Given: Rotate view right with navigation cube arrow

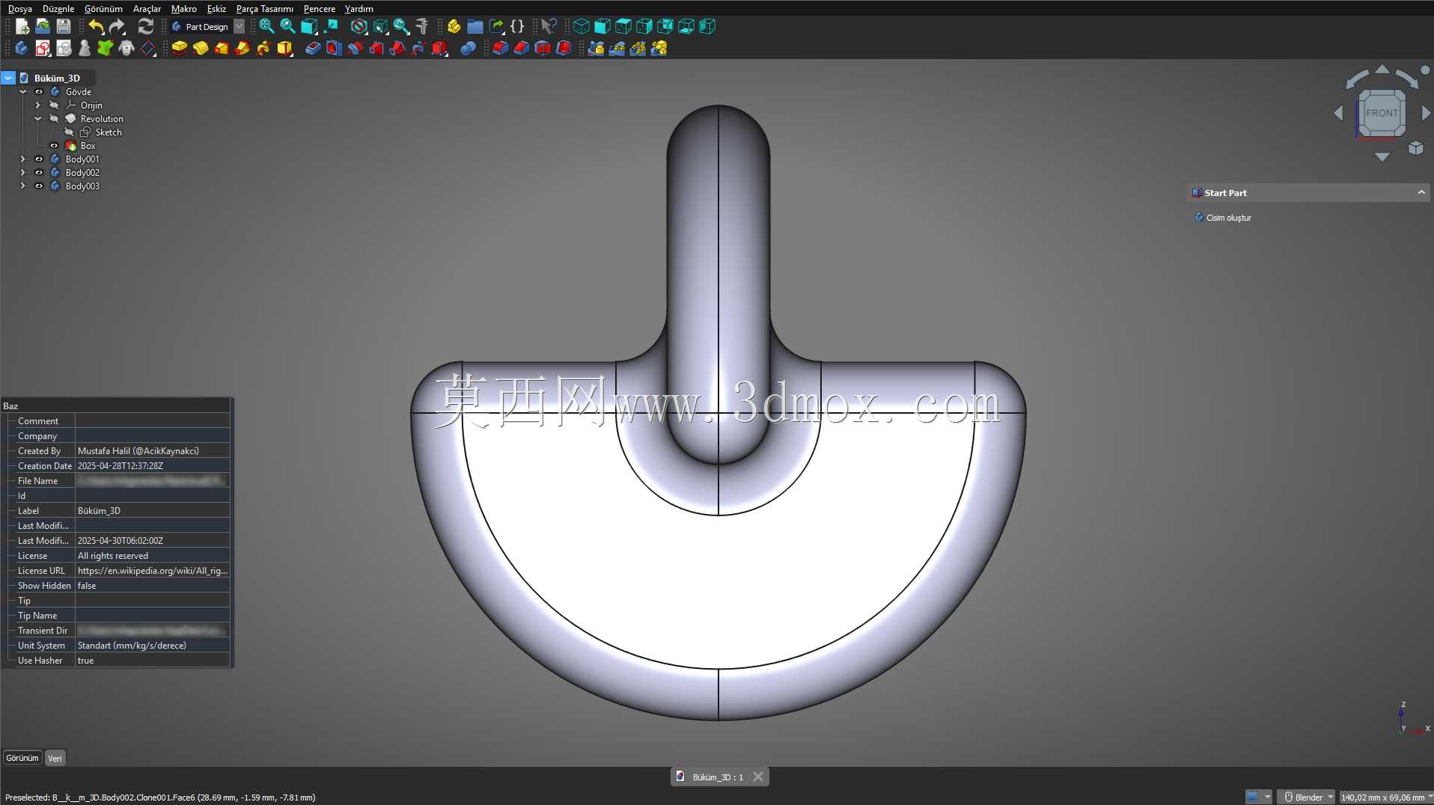Looking at the screenshot, I should tap(1426, 113).
